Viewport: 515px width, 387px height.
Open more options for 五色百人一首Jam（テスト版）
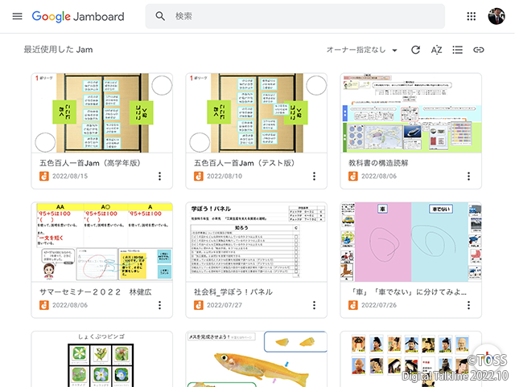tap(314, 176)
